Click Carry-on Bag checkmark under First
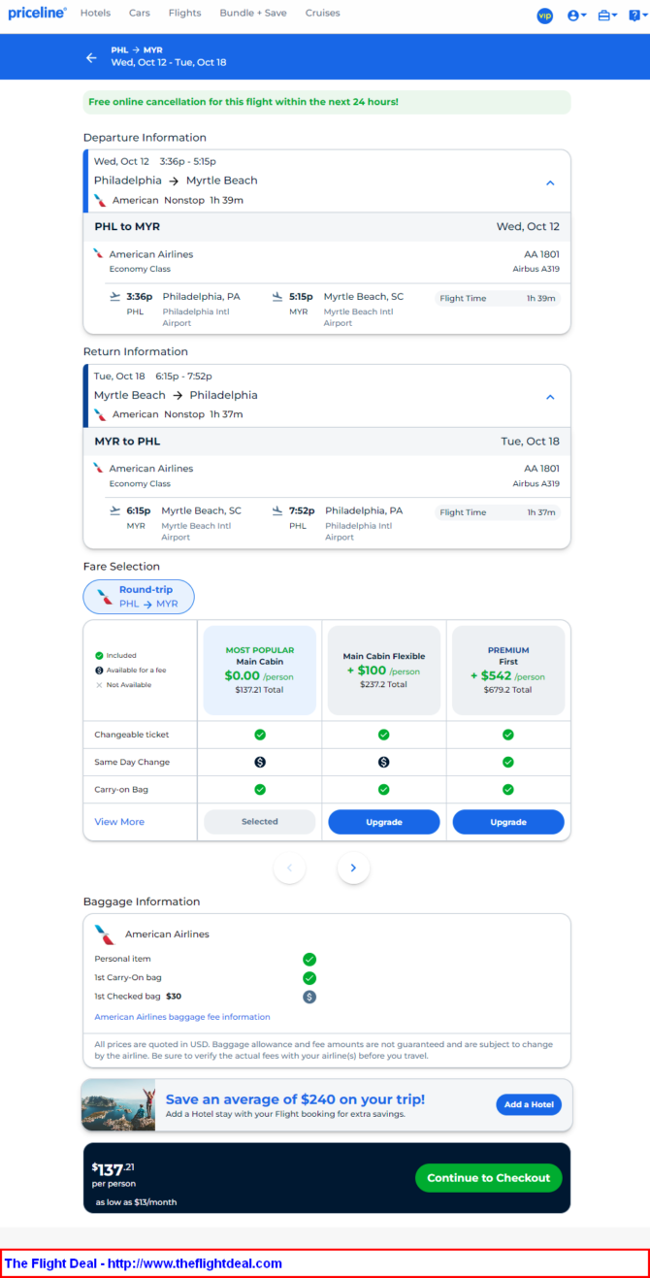Screen dimensions: 650x1278 click(508, 789)
